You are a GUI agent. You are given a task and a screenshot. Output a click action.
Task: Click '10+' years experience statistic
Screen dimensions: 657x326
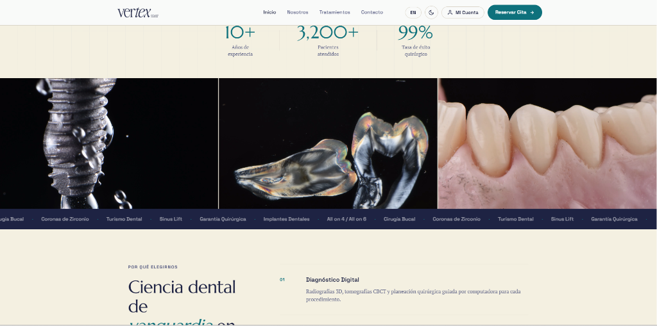coord(240,33)
